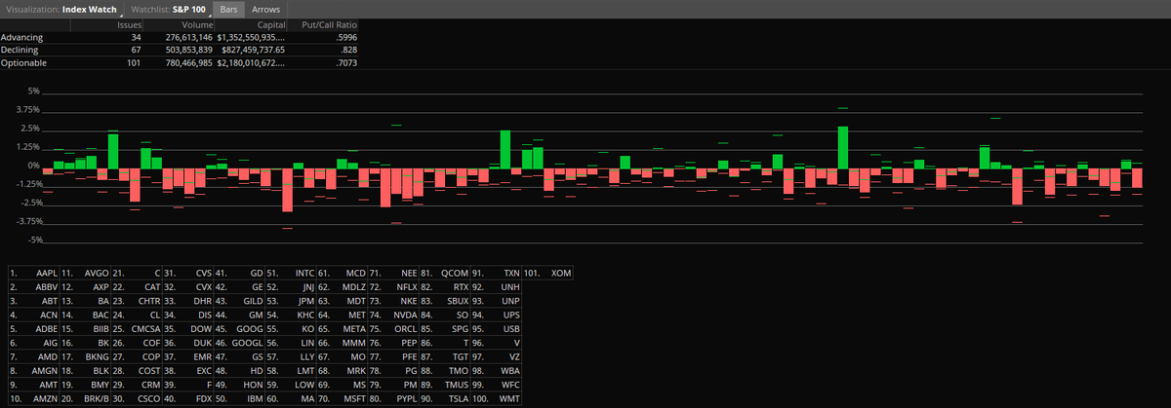Select META in the symbol list
The height and width of the screenshot is (408, 1171).
pos(353,329)
